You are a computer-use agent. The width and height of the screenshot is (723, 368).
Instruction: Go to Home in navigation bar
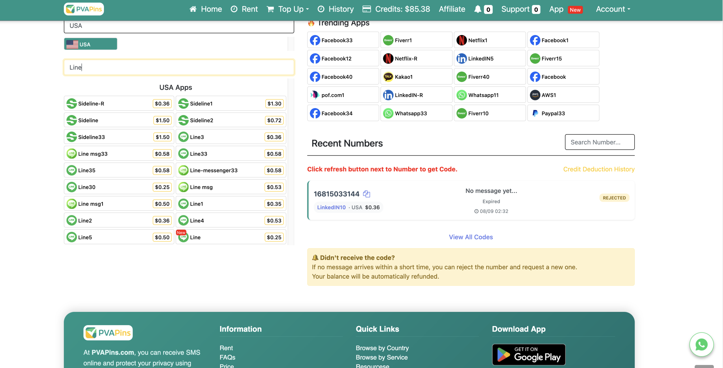click(206, 9)
